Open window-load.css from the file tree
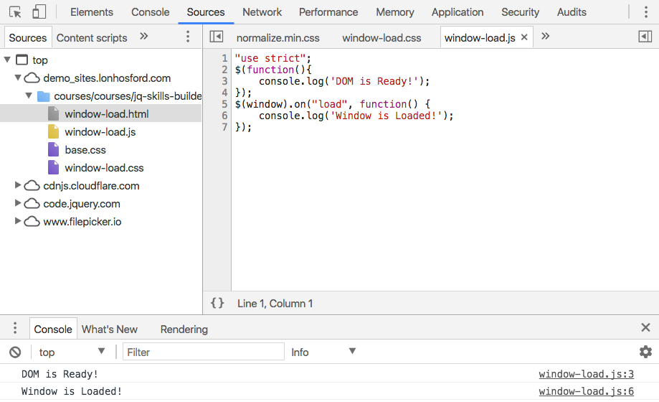 tap(104, 168)
